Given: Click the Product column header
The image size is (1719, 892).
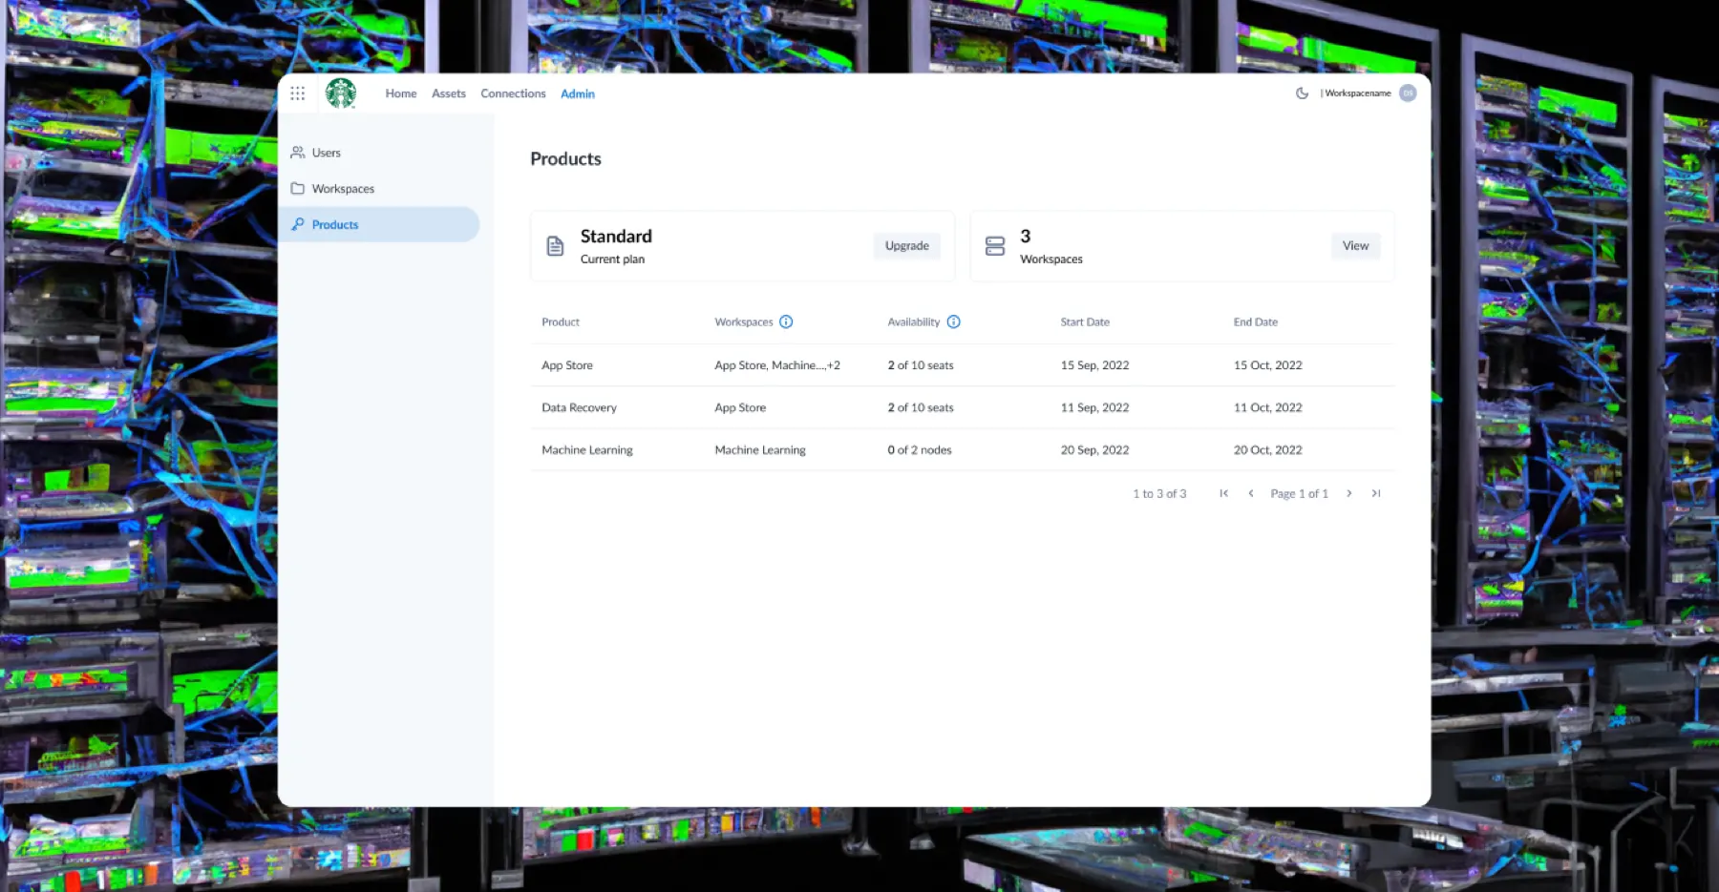Looking at the screenshot, I should 561,322.
